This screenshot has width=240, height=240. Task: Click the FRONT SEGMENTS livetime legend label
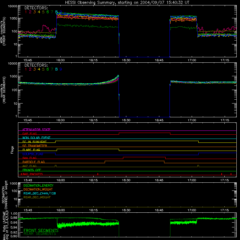(41, 230)
